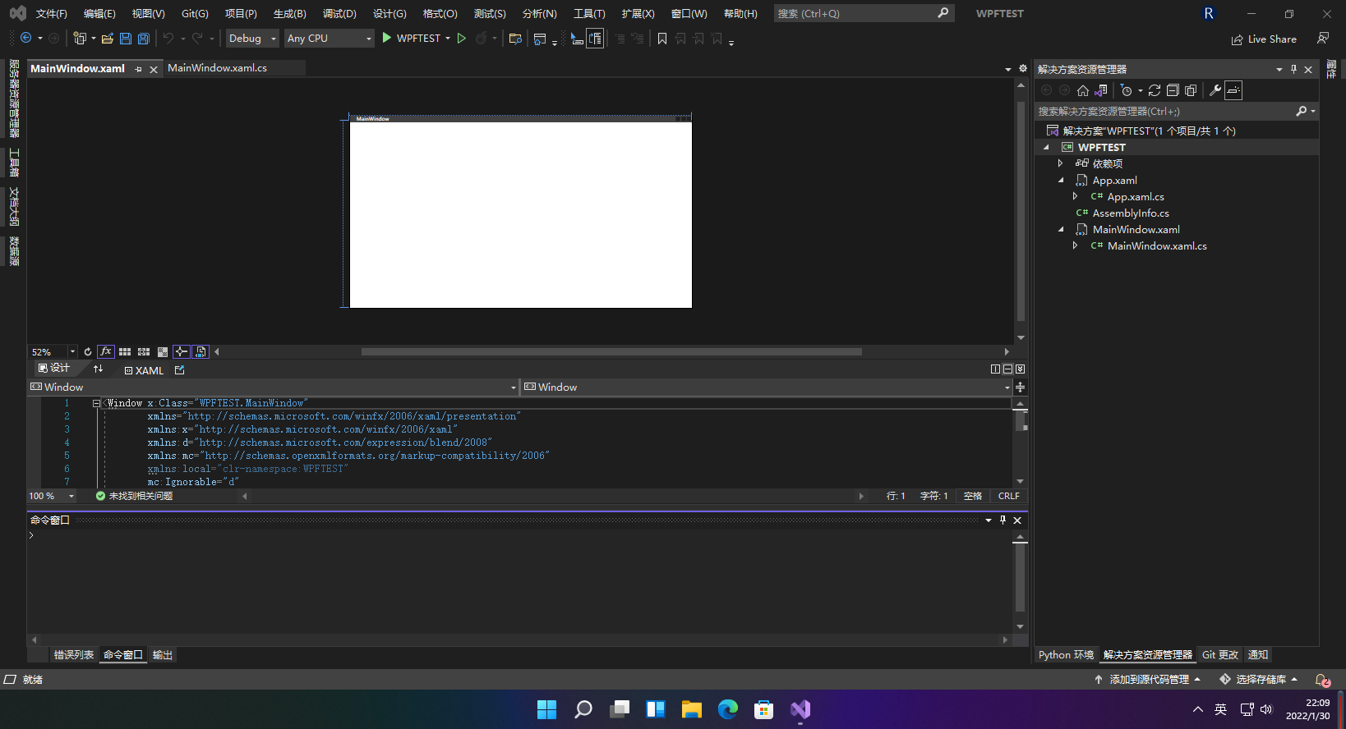Collapse the App.xaml tree node
Image resolution: width=1346 pixels, height=729 pixels.
(x=1061, y=180)
